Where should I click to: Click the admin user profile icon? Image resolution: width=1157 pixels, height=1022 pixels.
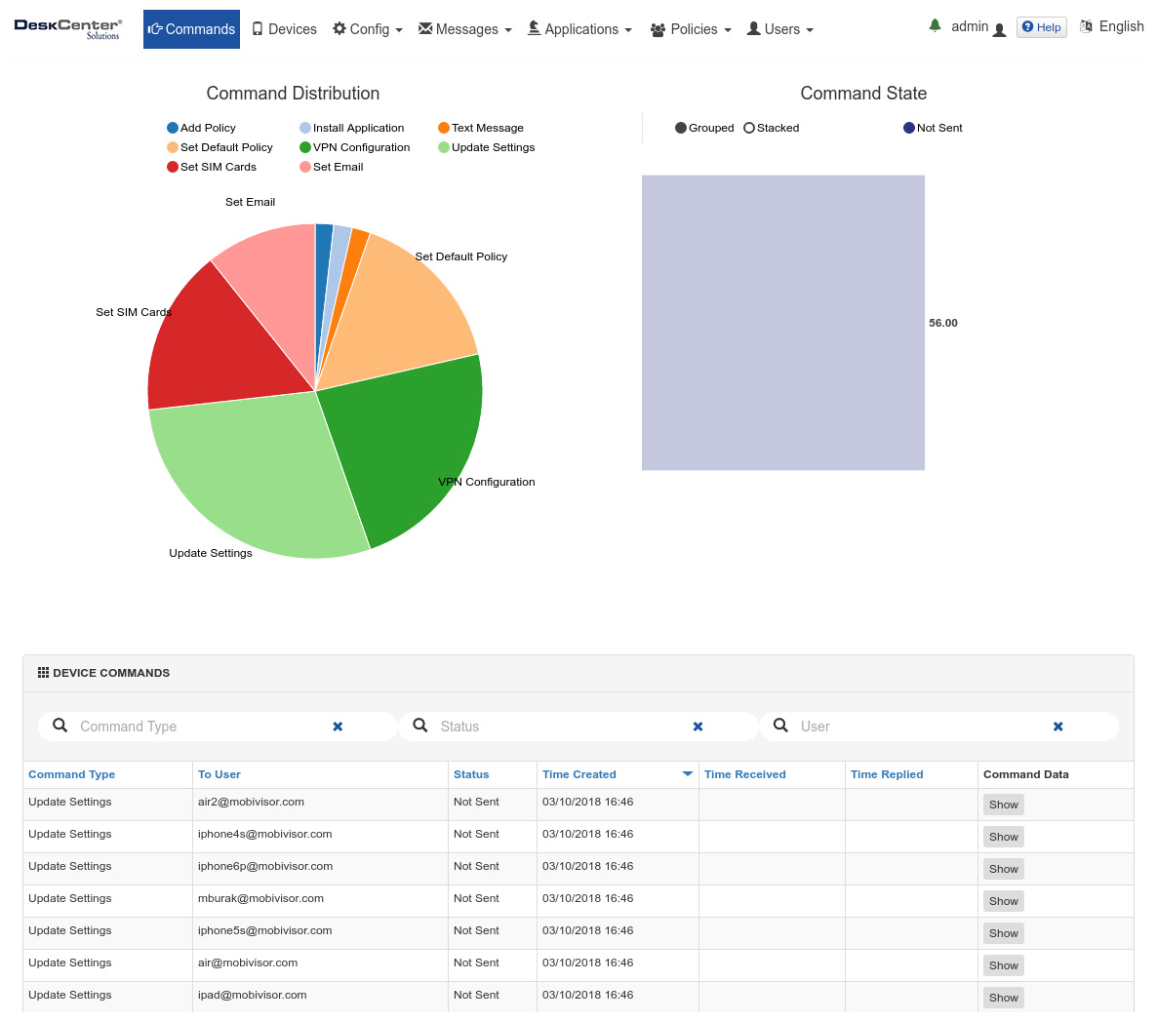[999, 30]
